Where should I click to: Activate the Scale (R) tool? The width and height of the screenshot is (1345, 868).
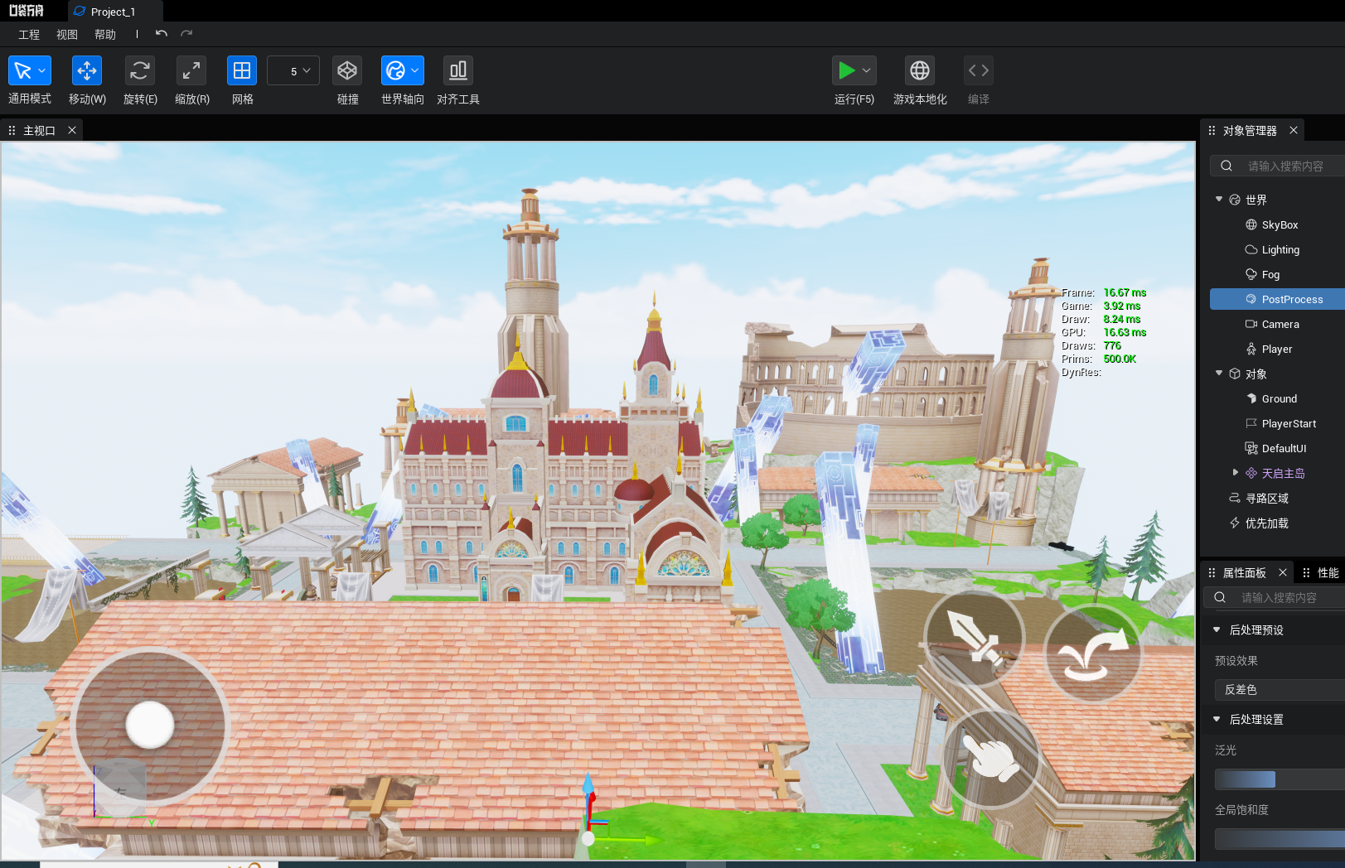[191, 70]
